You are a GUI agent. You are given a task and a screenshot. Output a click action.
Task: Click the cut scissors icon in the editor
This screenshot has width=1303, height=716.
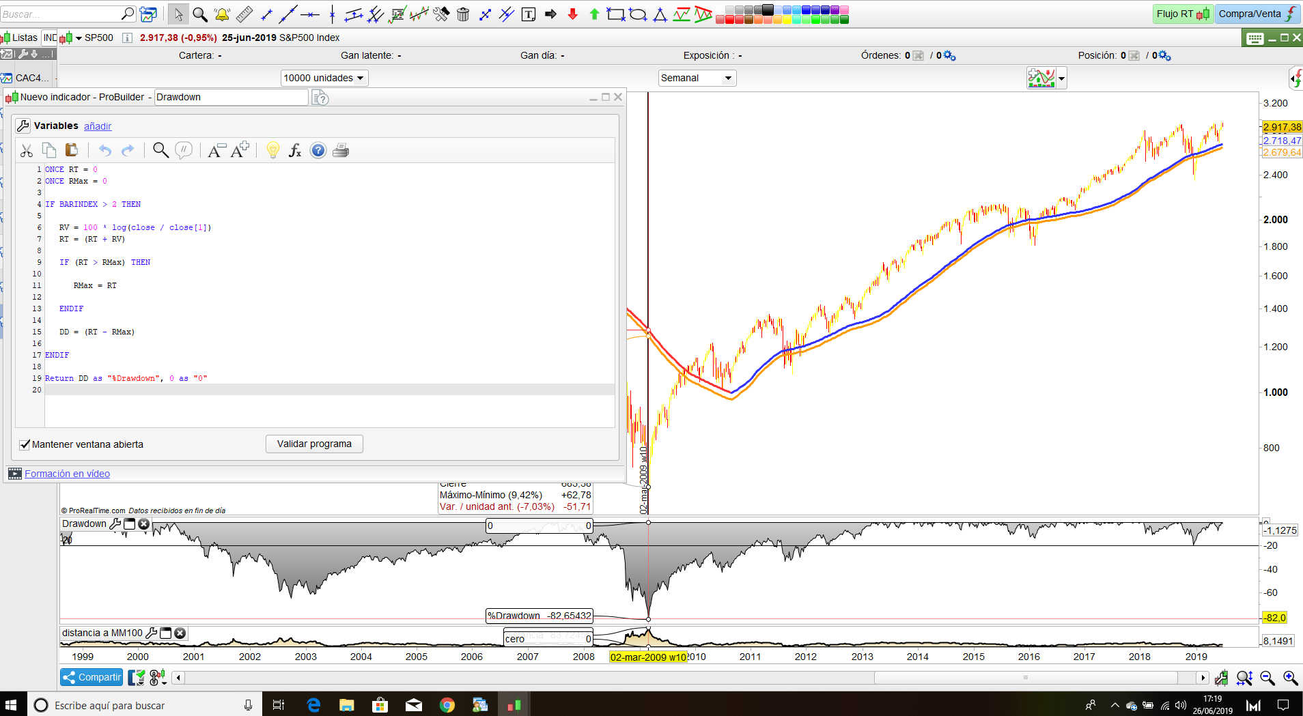pyautogui.click(x=27, y=150)
